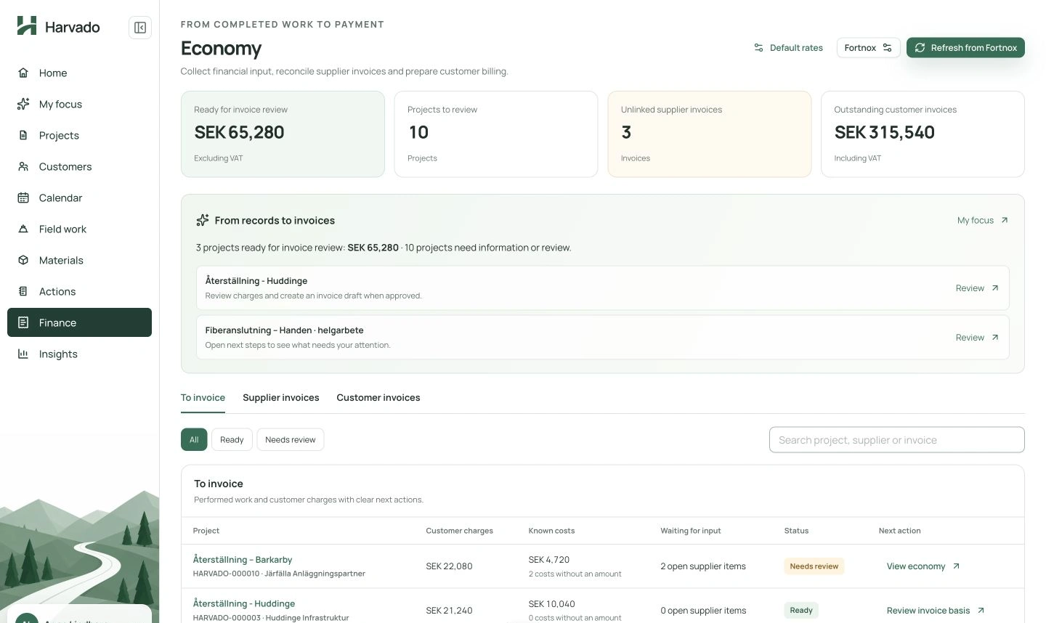The image size is (1046, 623).
Task: Collapse the sidebar with the panel icon
Action: coord(140,28)
